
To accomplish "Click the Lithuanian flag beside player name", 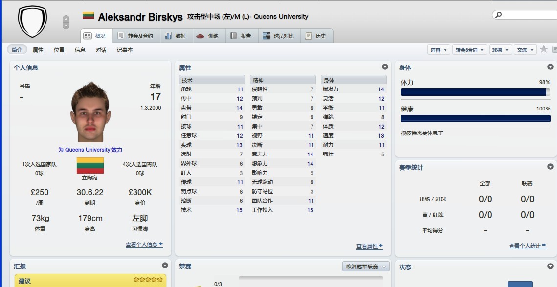I will coord(88,16).
